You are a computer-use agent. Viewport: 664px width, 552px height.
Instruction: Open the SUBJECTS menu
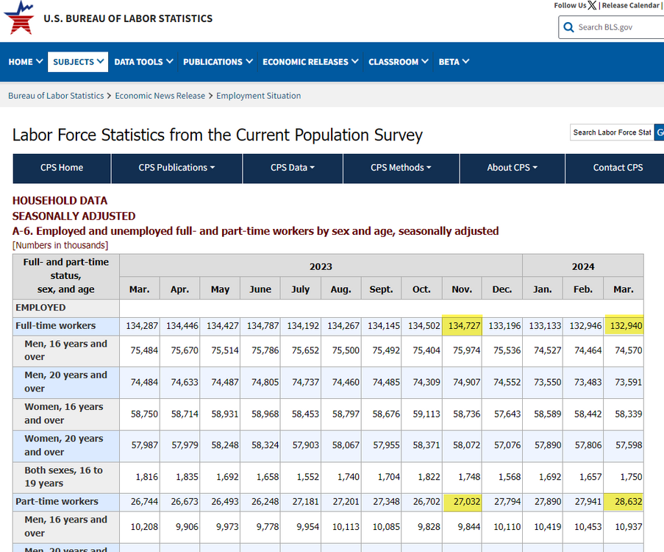coord(78,62)
